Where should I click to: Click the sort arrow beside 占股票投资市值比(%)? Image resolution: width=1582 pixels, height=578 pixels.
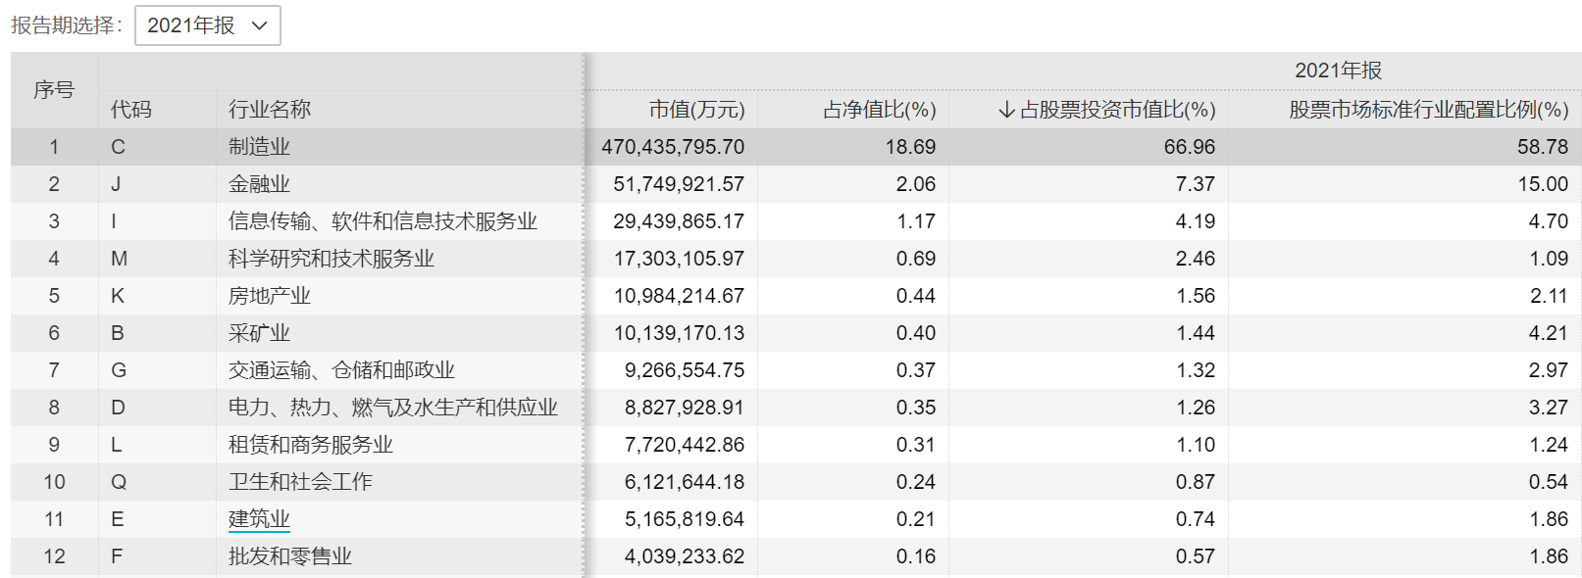point(1006,110)
